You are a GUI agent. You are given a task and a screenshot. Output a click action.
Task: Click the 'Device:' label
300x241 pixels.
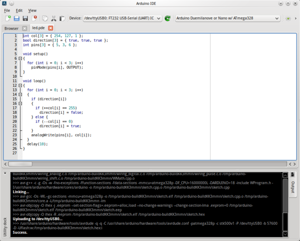click(75, 18)
